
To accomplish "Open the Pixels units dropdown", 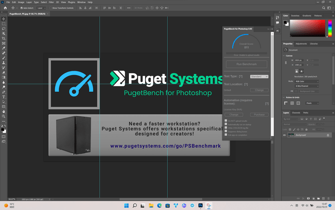I will [312, 103].
